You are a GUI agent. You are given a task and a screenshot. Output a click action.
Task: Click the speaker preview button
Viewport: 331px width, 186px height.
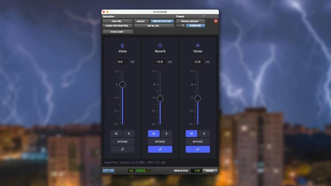coord(109,170)
